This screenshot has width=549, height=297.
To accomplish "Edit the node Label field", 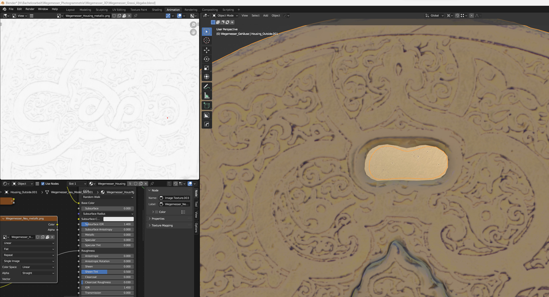I will (x=175, y=204).
